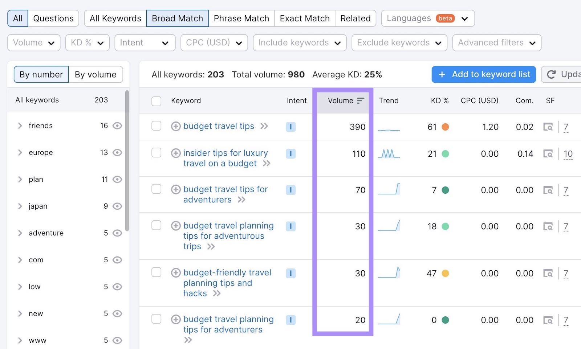View SERP icon in the KD 47 row
581x349 pixels.
(x=548, y=274)
